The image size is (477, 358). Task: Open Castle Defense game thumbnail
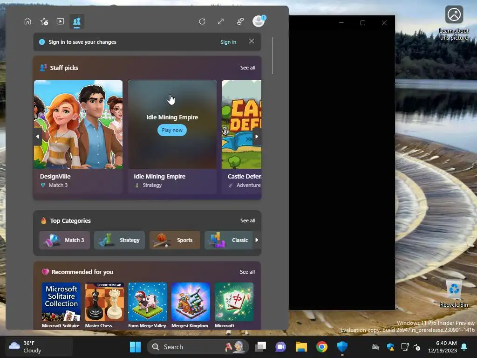(x=241, y=124)
